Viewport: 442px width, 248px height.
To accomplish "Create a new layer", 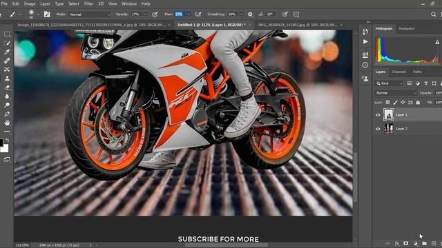I will [434, 243].
